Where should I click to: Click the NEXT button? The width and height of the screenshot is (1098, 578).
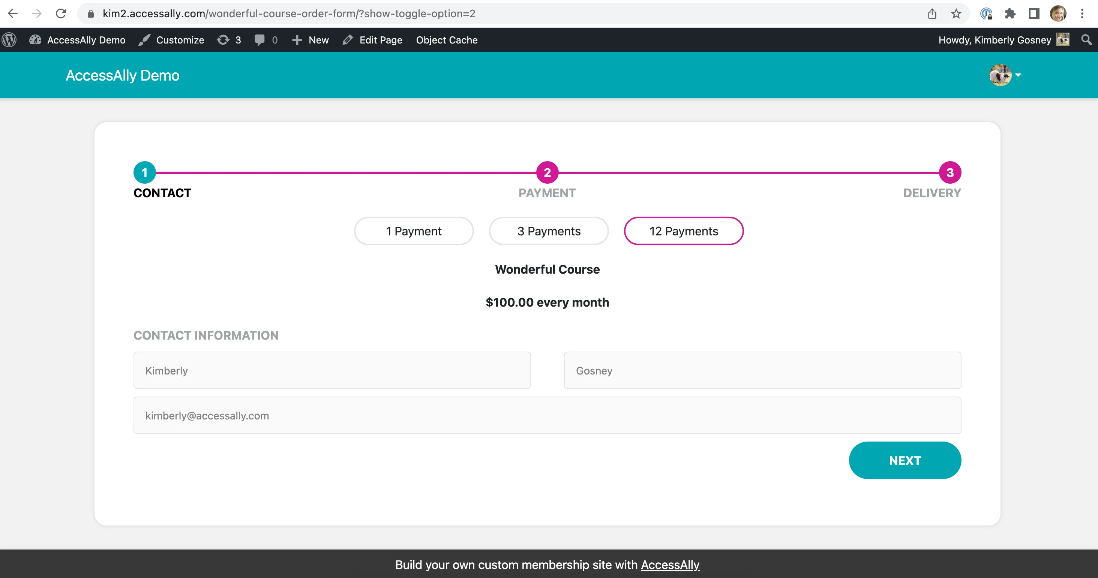[x=905, y=460]
